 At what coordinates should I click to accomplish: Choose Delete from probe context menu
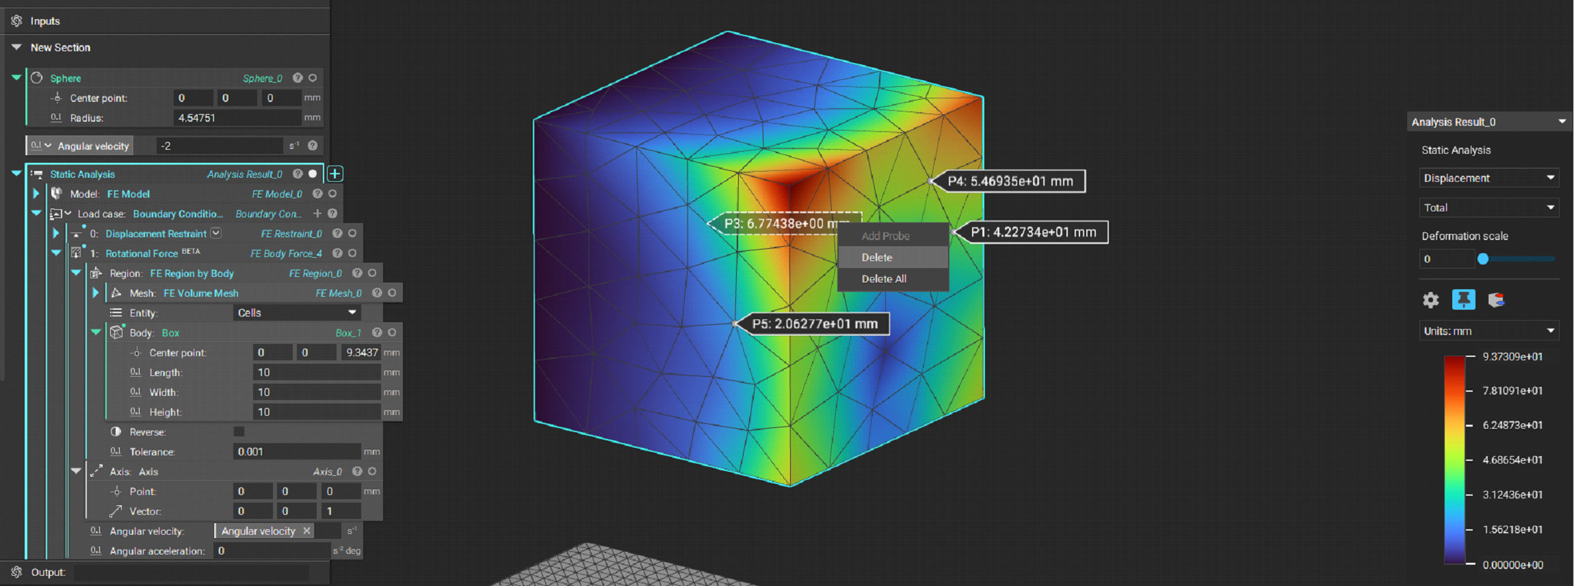point(893,257)
